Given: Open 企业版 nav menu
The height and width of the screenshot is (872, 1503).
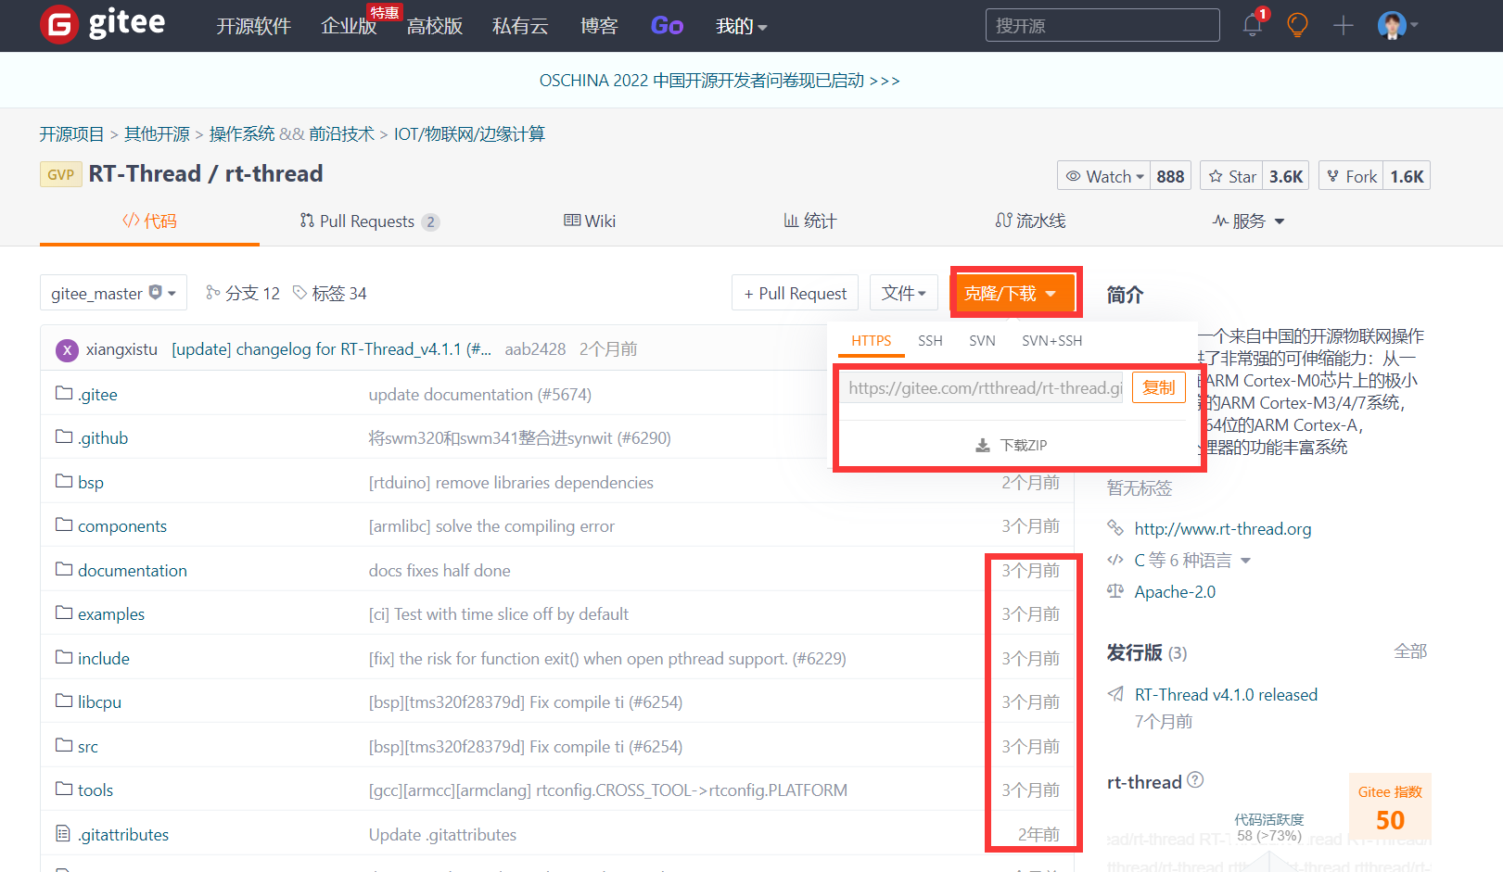Looking at the screenshot, I should click(349, 26).
